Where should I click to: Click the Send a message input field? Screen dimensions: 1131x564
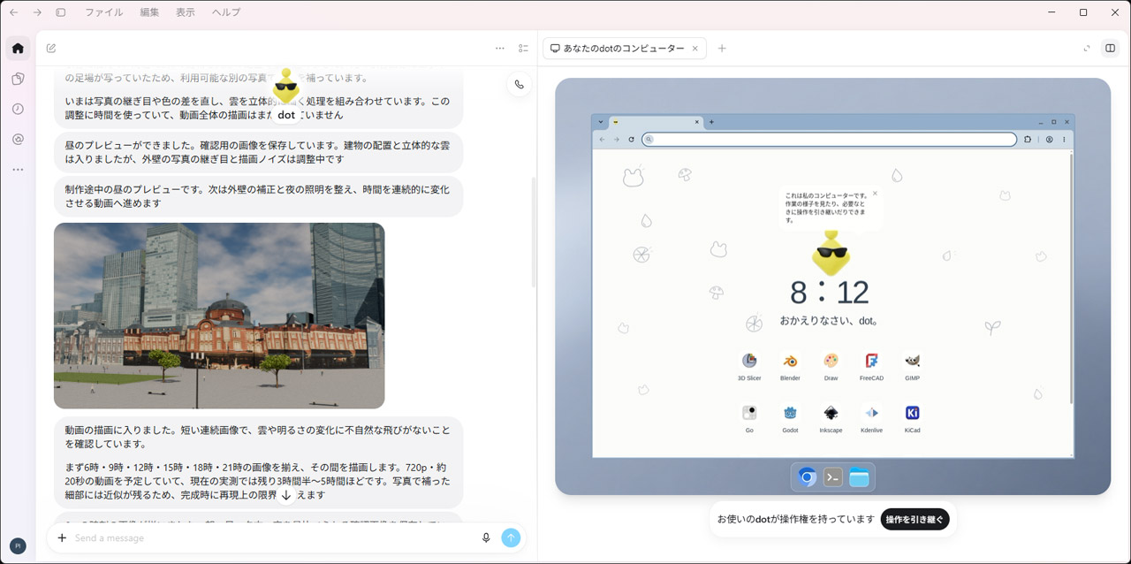pyautogui.click(x=274, y=537)
